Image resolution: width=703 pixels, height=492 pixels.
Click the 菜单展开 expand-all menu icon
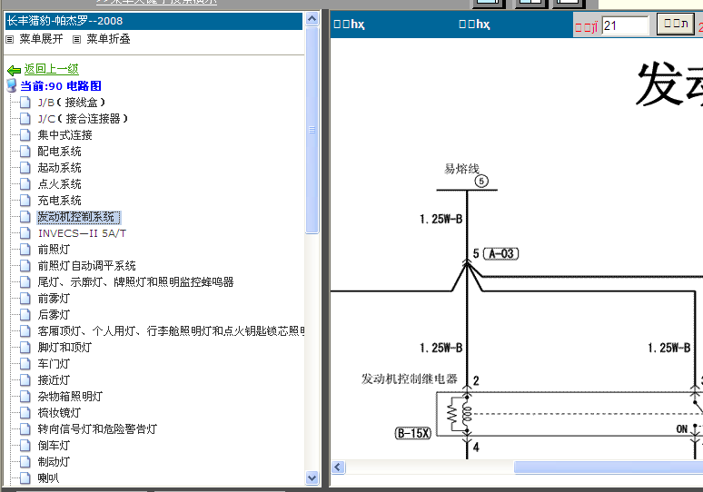[x=10, y=40]
